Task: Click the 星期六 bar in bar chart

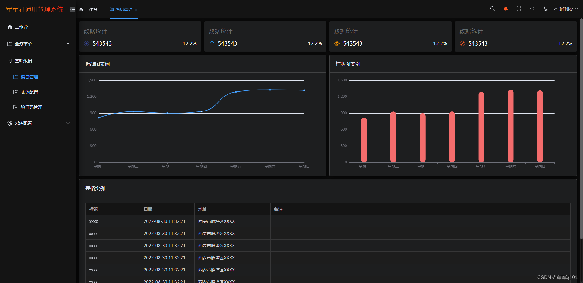Action: [x=511, y=126]
